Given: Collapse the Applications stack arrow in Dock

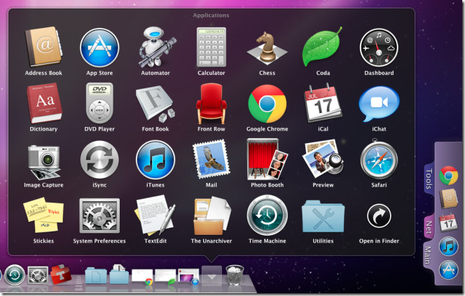Looking at the screenshot, I should pos(211,276).
